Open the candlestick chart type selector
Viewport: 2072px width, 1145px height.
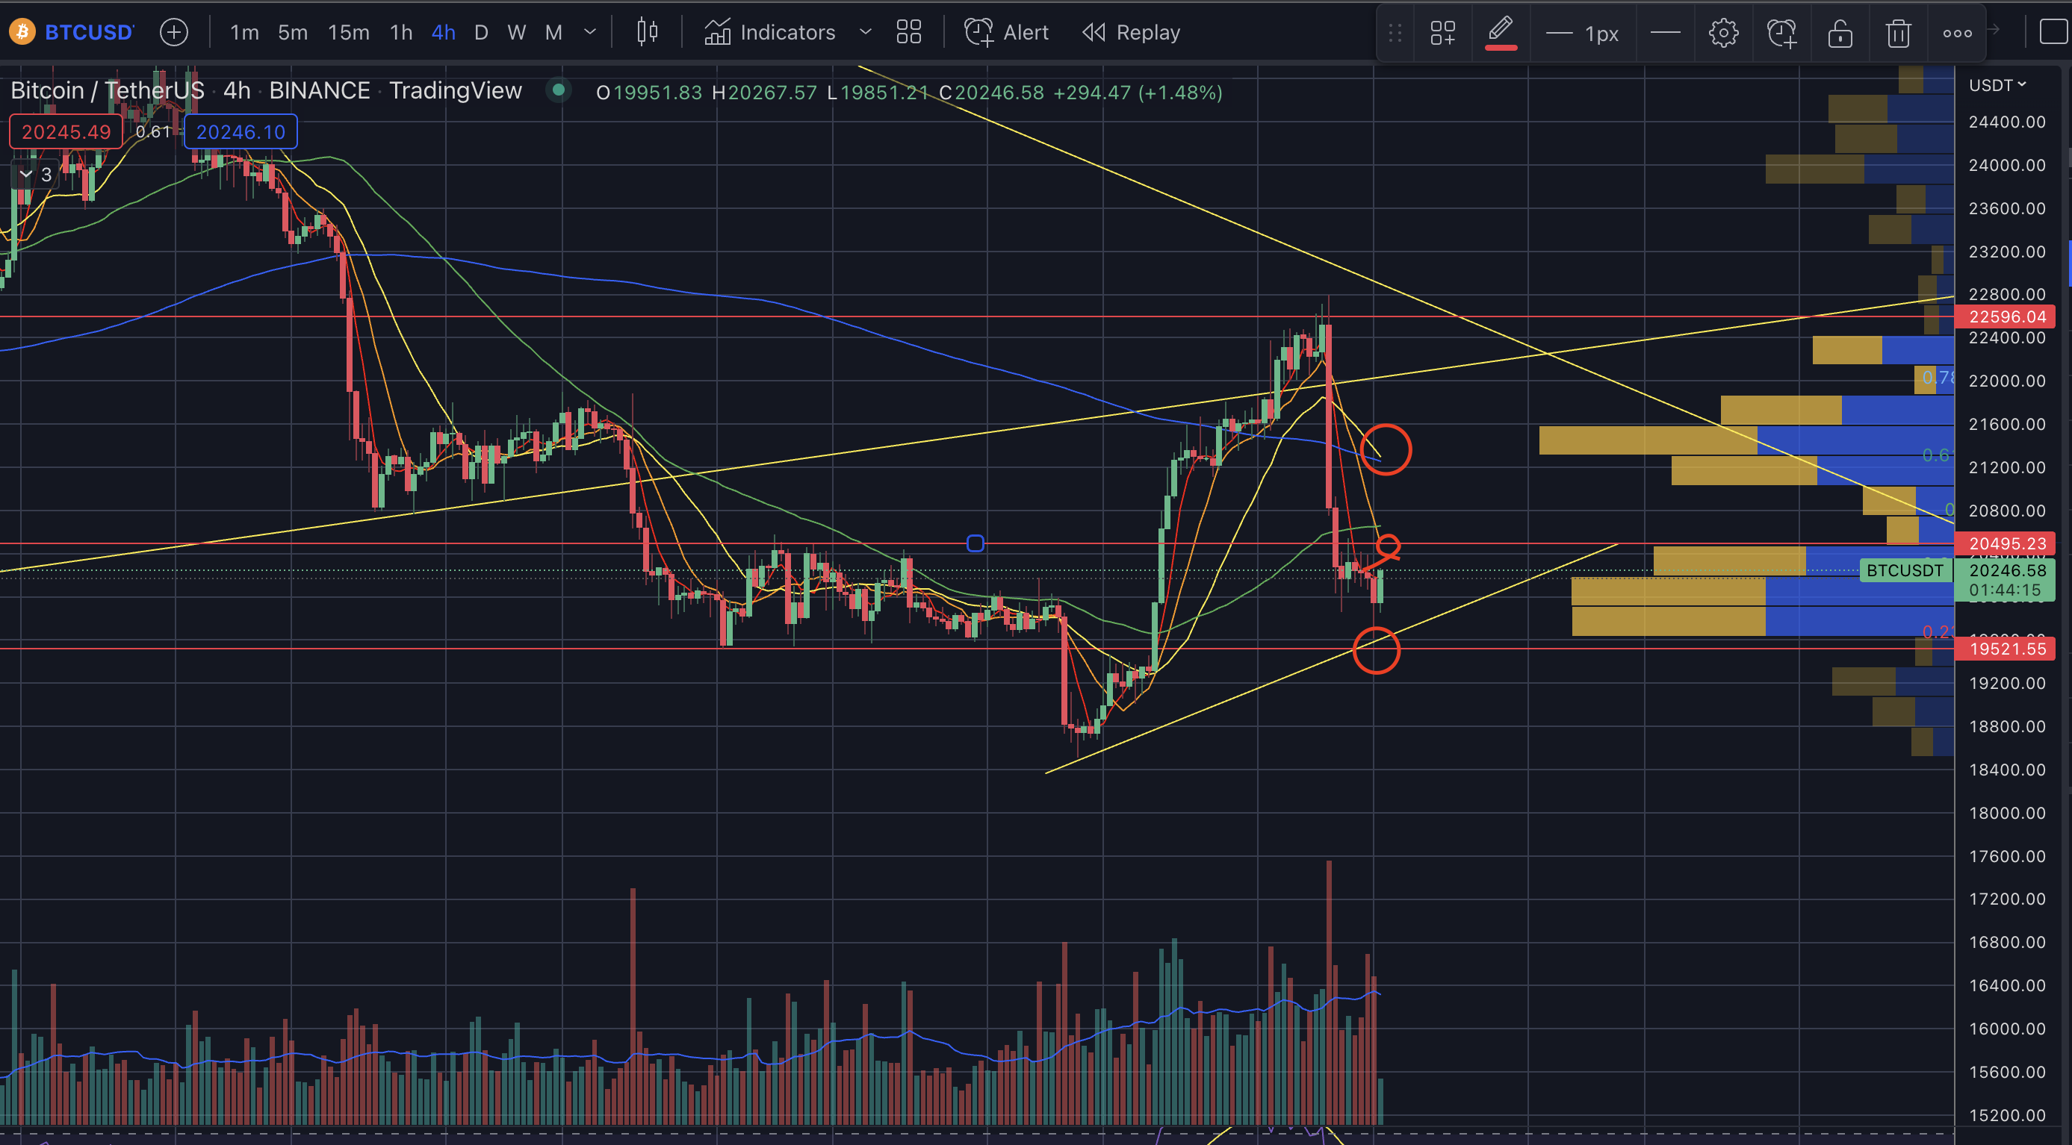[x=648, y=32]
